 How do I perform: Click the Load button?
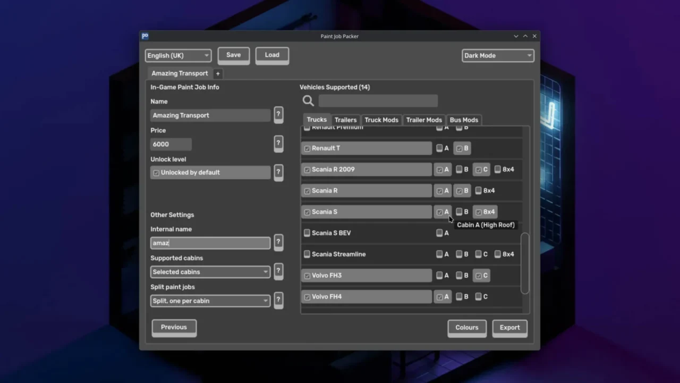[272, 55]
